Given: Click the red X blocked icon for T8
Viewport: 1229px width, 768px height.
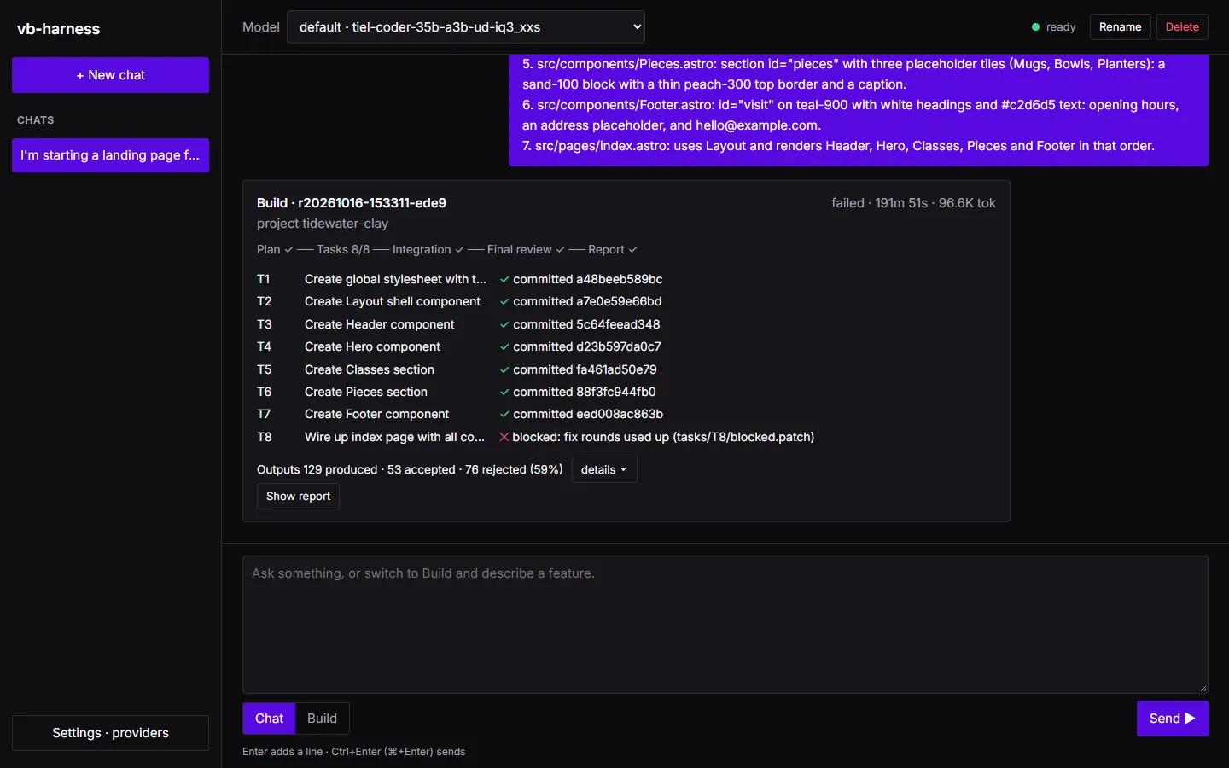Looking at the screenshot, I should click(504, 437).
